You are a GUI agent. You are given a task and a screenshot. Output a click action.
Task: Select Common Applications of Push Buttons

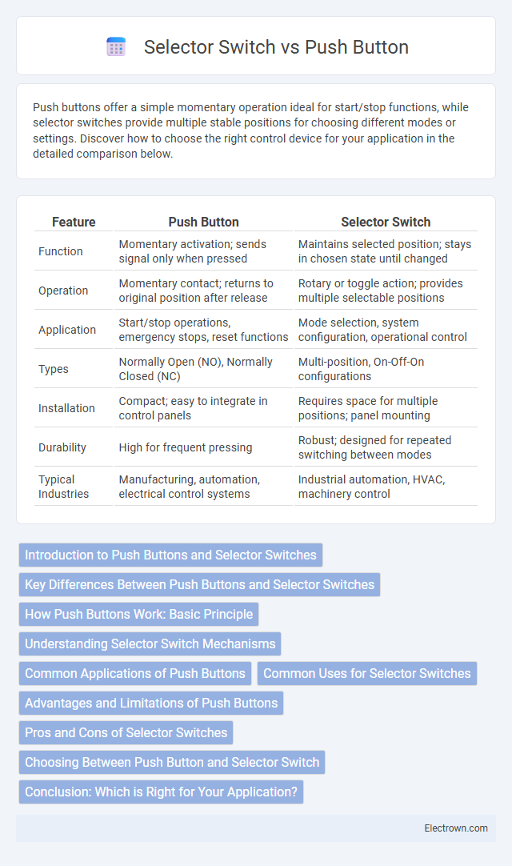point(135,673)
